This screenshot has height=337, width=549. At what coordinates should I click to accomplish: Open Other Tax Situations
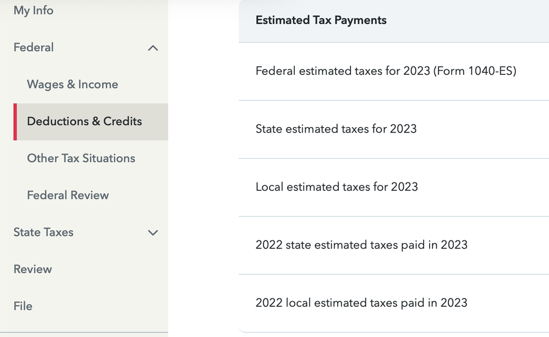click(81, 158)
